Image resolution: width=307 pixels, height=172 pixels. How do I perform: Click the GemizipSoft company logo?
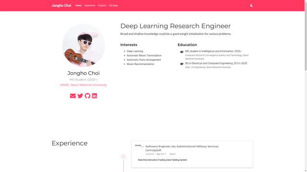[x=139, y=146]
